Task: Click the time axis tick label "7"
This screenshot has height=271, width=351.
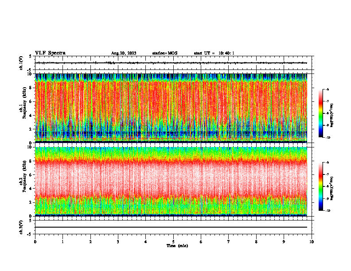Action: pos(229,242)
